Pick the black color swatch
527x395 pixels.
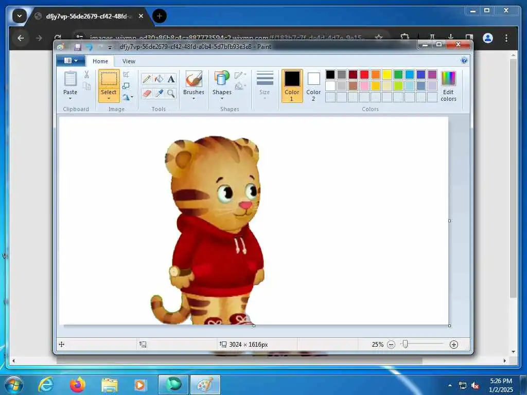(330, 75)
